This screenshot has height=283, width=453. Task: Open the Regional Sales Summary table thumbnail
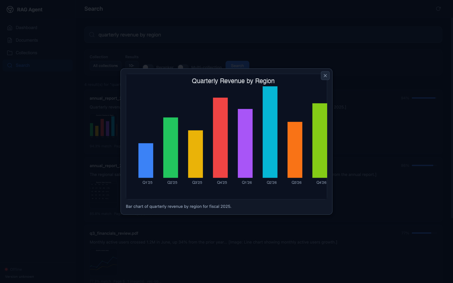[103, 194]
